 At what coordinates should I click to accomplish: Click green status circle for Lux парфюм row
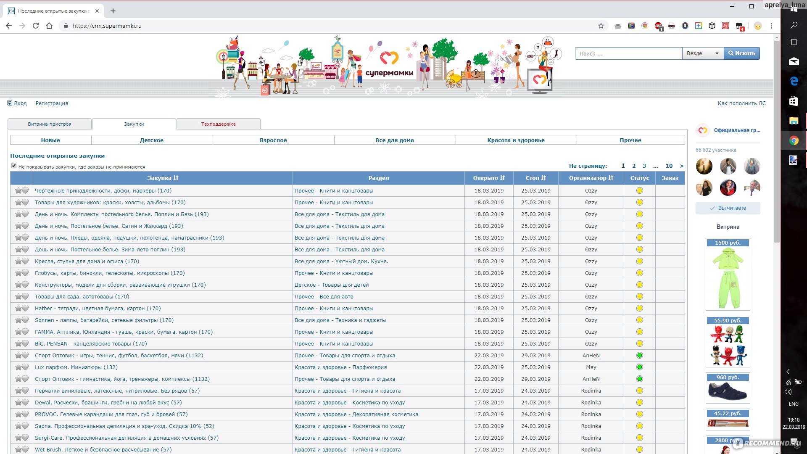tap(639, 367)
